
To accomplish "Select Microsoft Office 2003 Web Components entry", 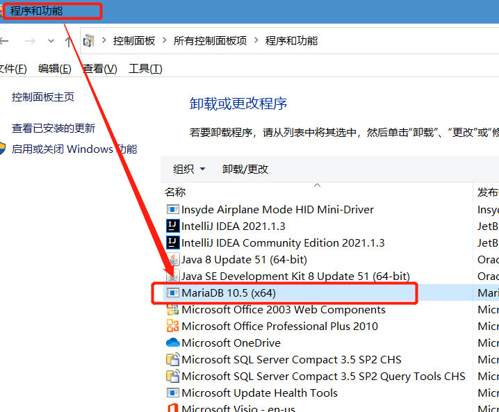I will click(x=284, y=310).
